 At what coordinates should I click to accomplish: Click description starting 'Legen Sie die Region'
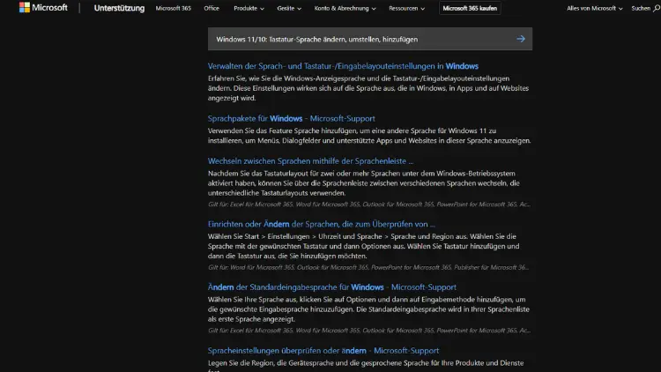(366, 365)
